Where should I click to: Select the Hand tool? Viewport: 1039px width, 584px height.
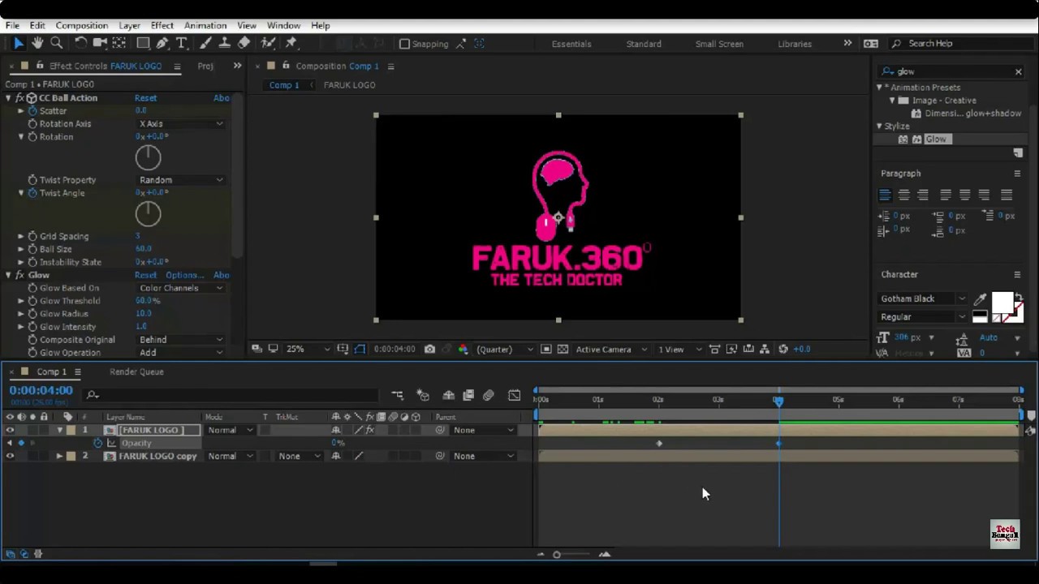[x=37, y=43]
